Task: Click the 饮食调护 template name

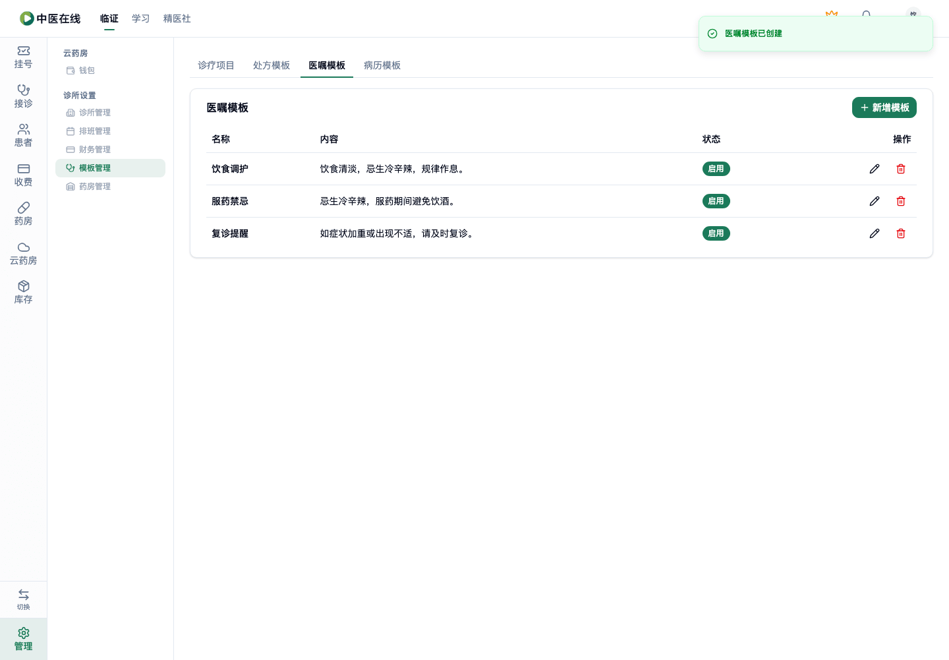Action: pos(230,169)
